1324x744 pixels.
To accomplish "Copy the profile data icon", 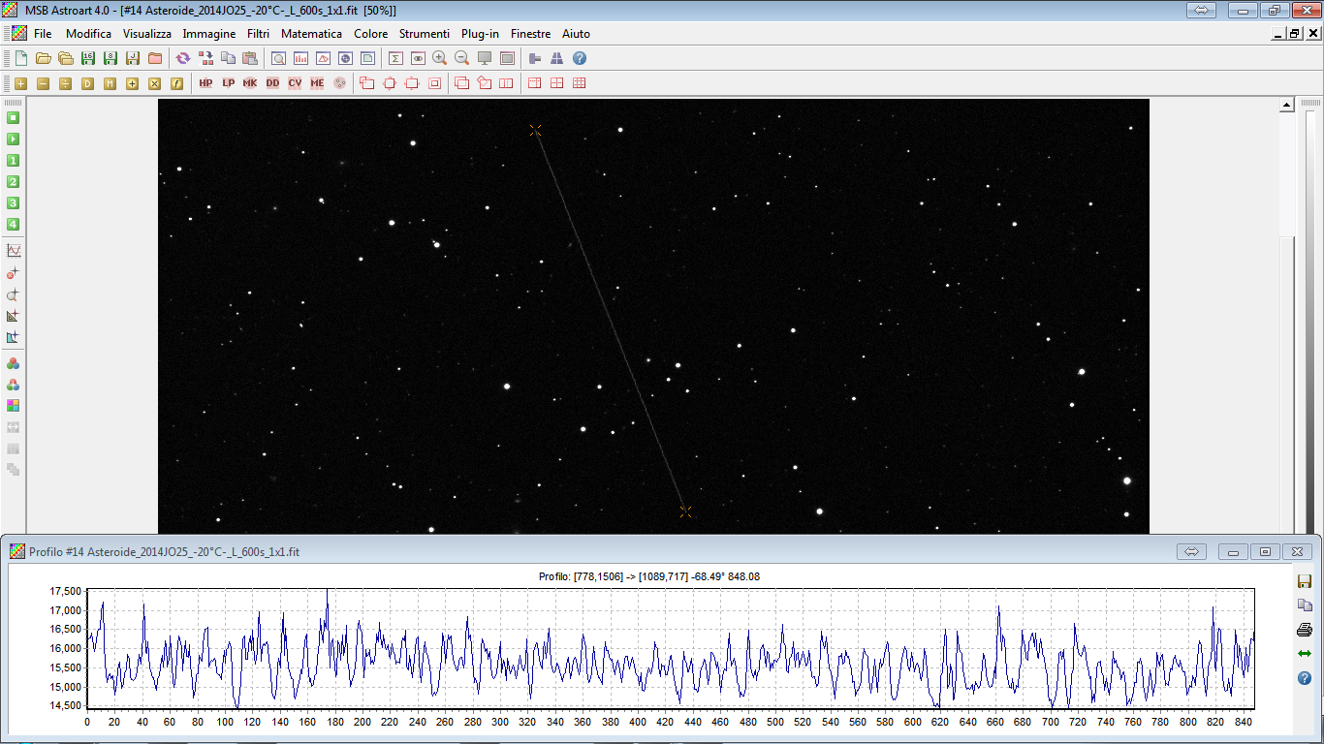I will [x=1305, y=605].
